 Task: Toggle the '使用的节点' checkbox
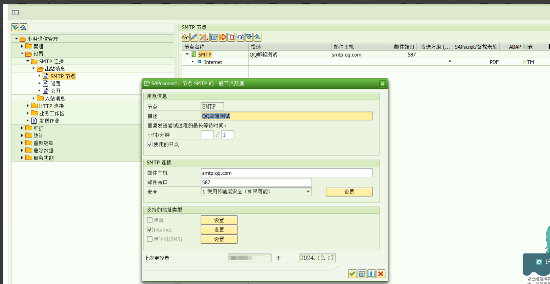pos(150,145)
